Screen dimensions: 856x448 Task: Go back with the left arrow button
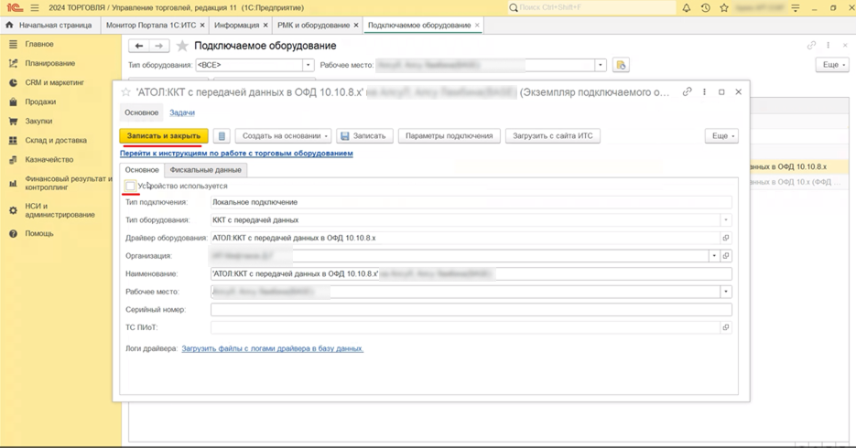coord(138,46)
